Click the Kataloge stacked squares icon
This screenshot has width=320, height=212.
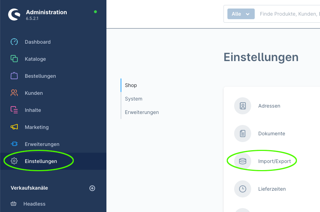pyautogui.click(x=14, y=59)
